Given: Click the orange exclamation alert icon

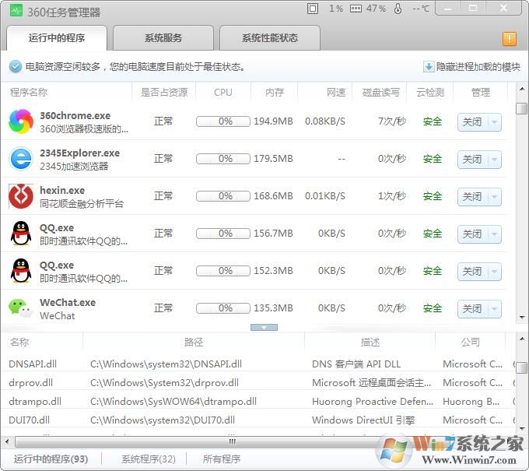Looking at the screenshot, I should (510, 38).
